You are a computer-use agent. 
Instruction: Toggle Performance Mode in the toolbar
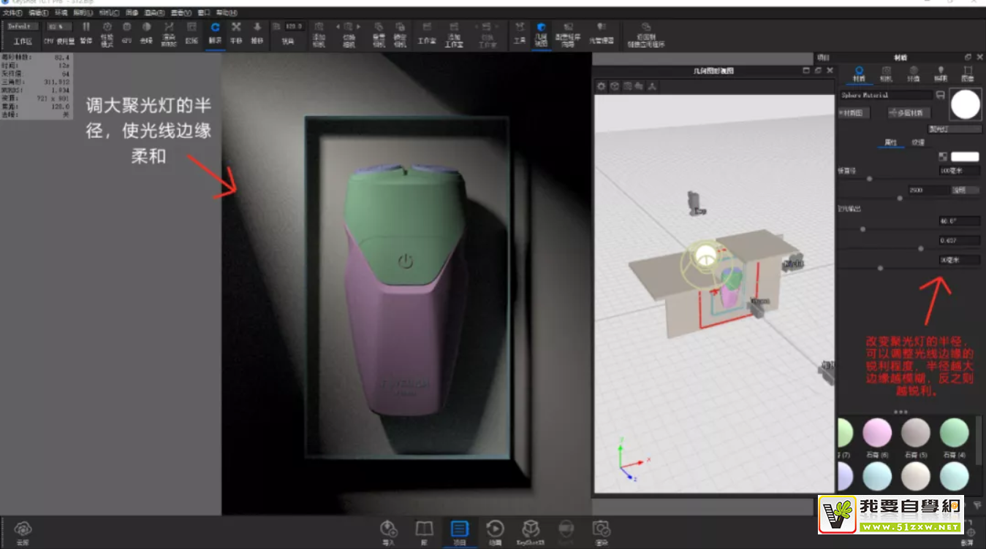tap(107, 31)
